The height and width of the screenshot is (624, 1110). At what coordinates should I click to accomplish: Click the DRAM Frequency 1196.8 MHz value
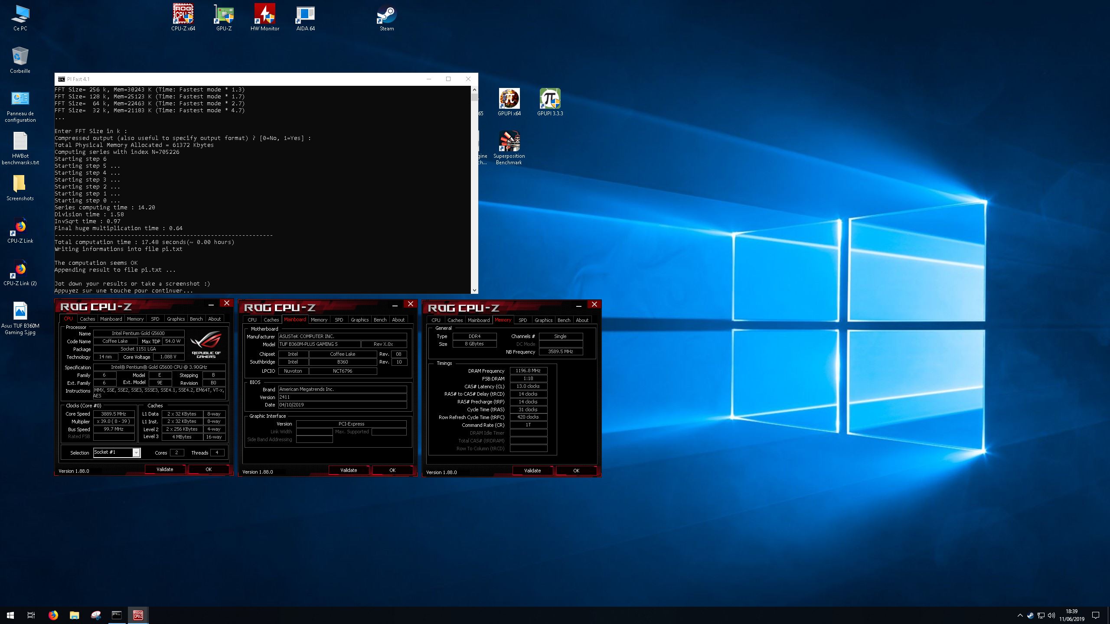point(528,370)
